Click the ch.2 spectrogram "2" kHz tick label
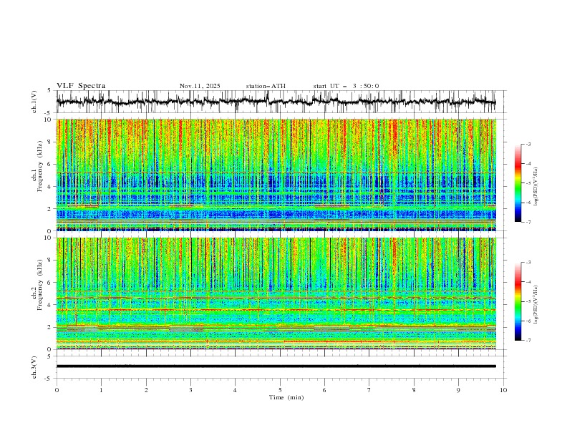567x438 pixels. pos(49,327)
